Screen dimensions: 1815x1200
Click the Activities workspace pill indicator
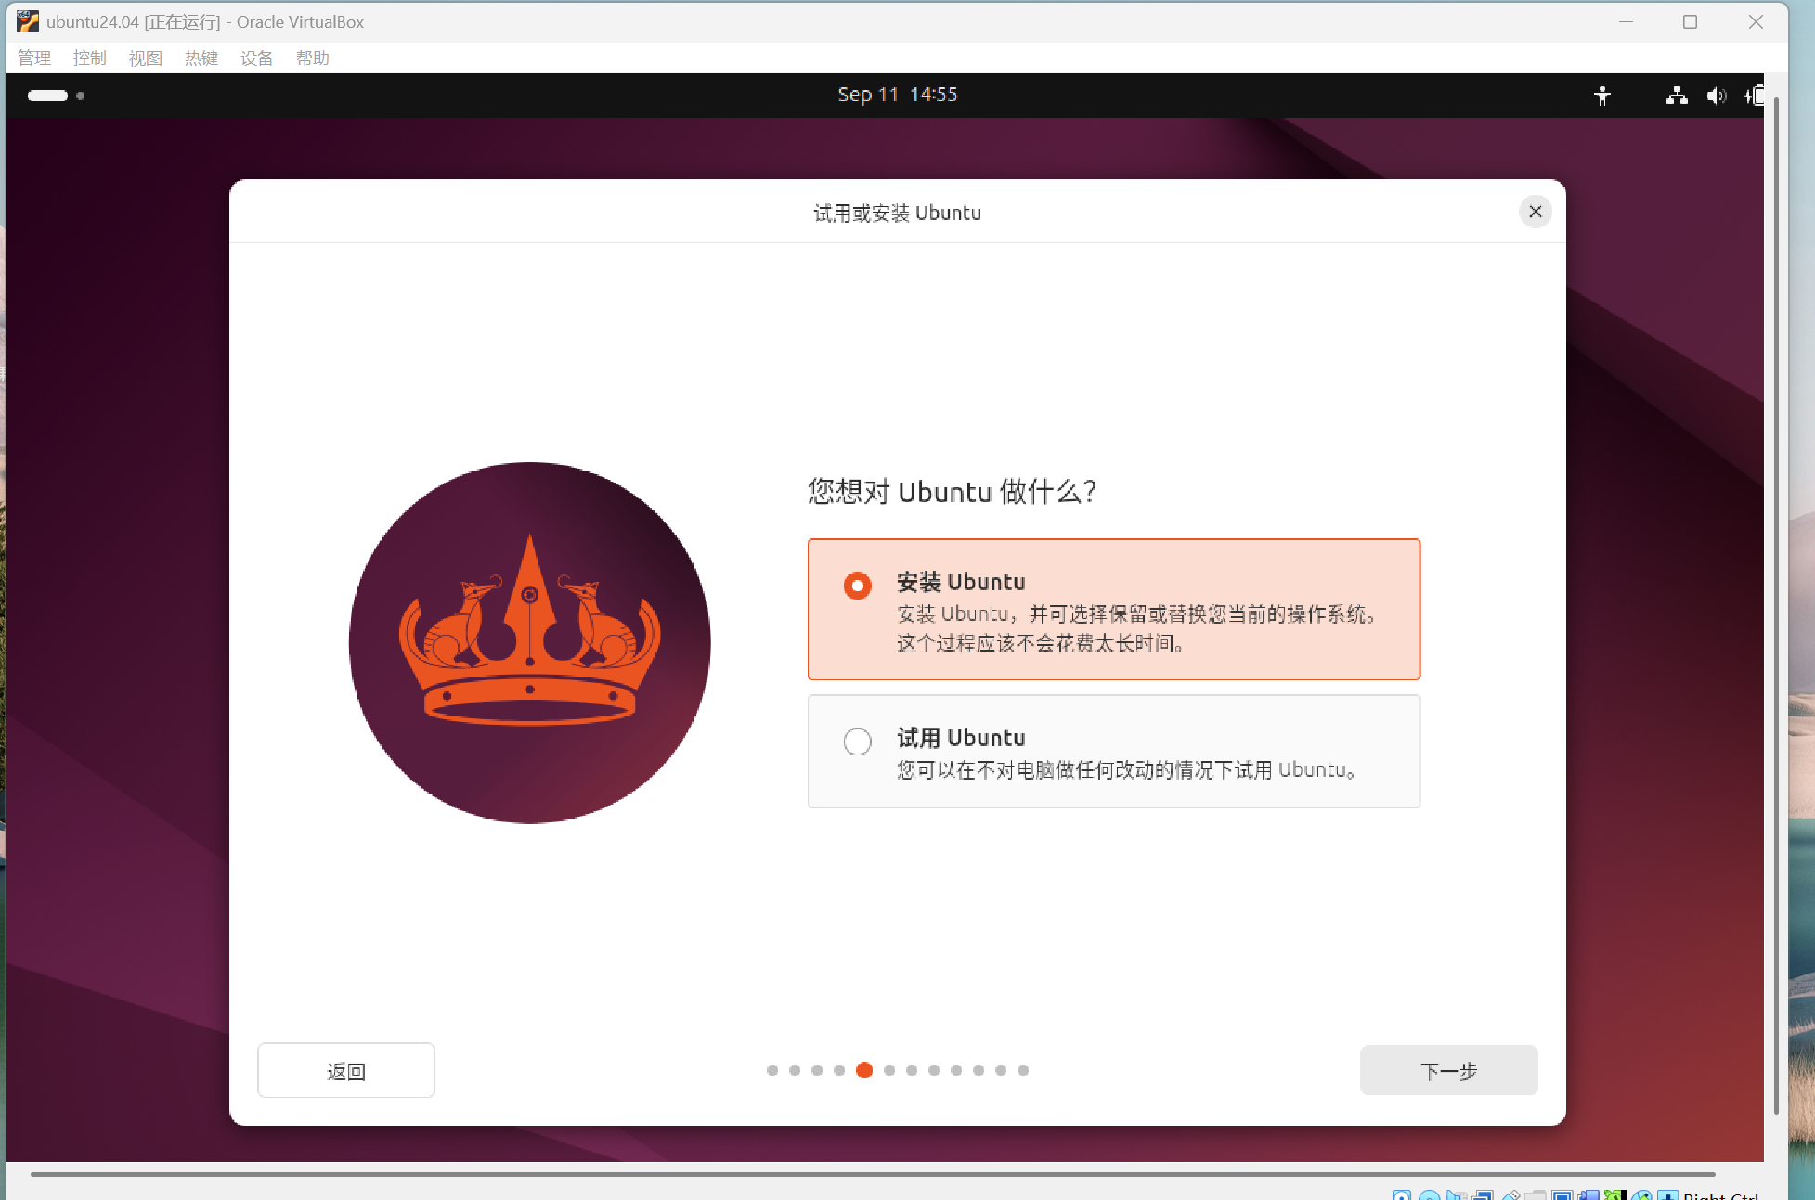pyautogui.click(x=48, y=96)
